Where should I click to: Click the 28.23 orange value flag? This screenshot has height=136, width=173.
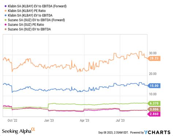point(154,58)
